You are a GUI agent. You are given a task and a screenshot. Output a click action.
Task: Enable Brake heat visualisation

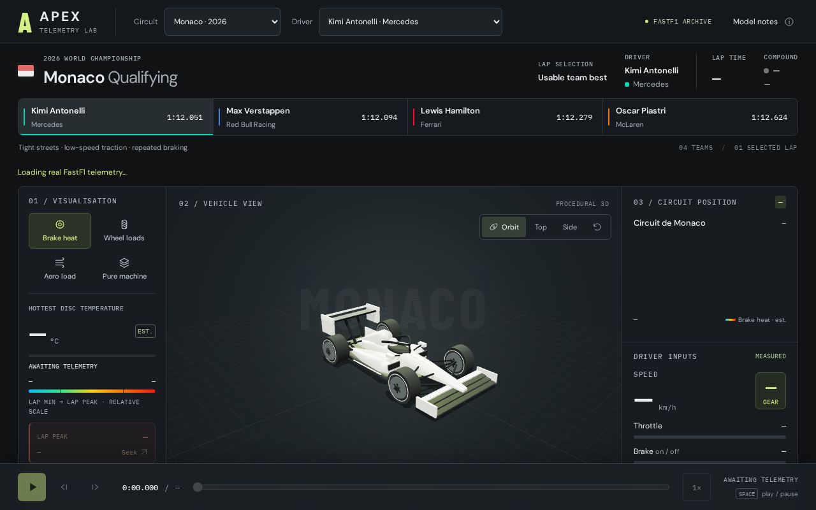click(60, 231)
